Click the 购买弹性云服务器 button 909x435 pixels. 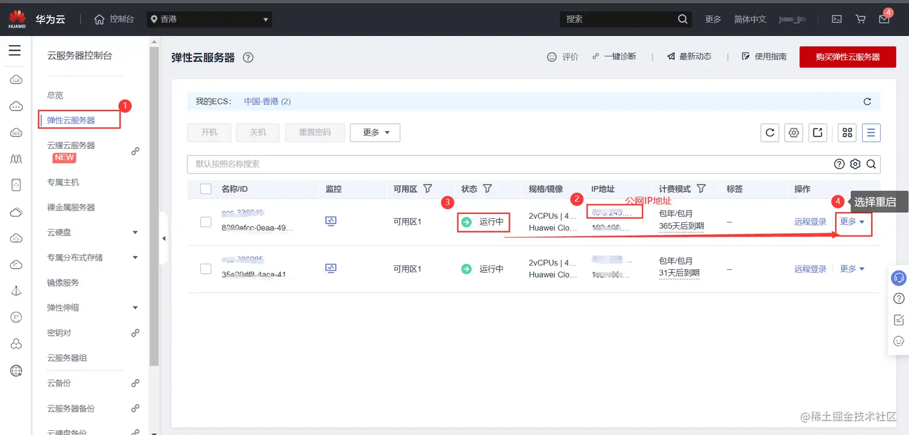(848, 57)
